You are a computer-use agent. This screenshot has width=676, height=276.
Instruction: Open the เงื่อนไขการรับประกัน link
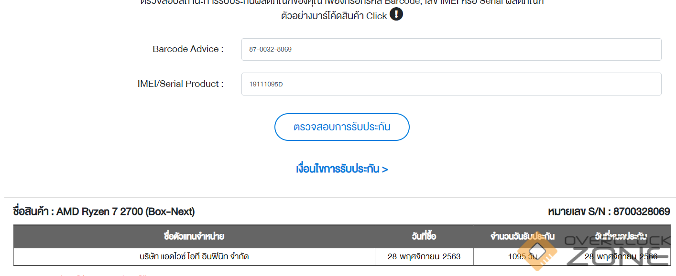click(342, 169)
